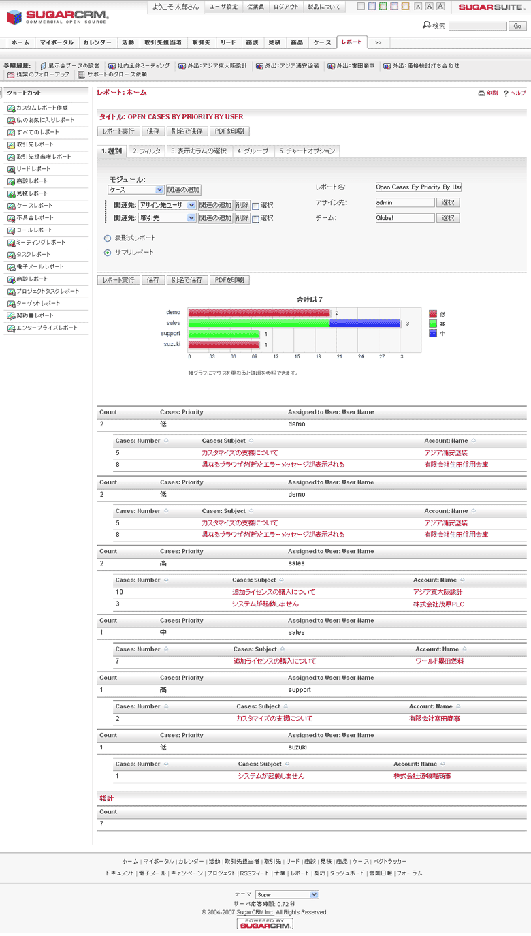The width and height of the screenshot is (531, 936).
Task: Open the 関連先 dropdown showing 取引先
Action: (x=167, y=218)
